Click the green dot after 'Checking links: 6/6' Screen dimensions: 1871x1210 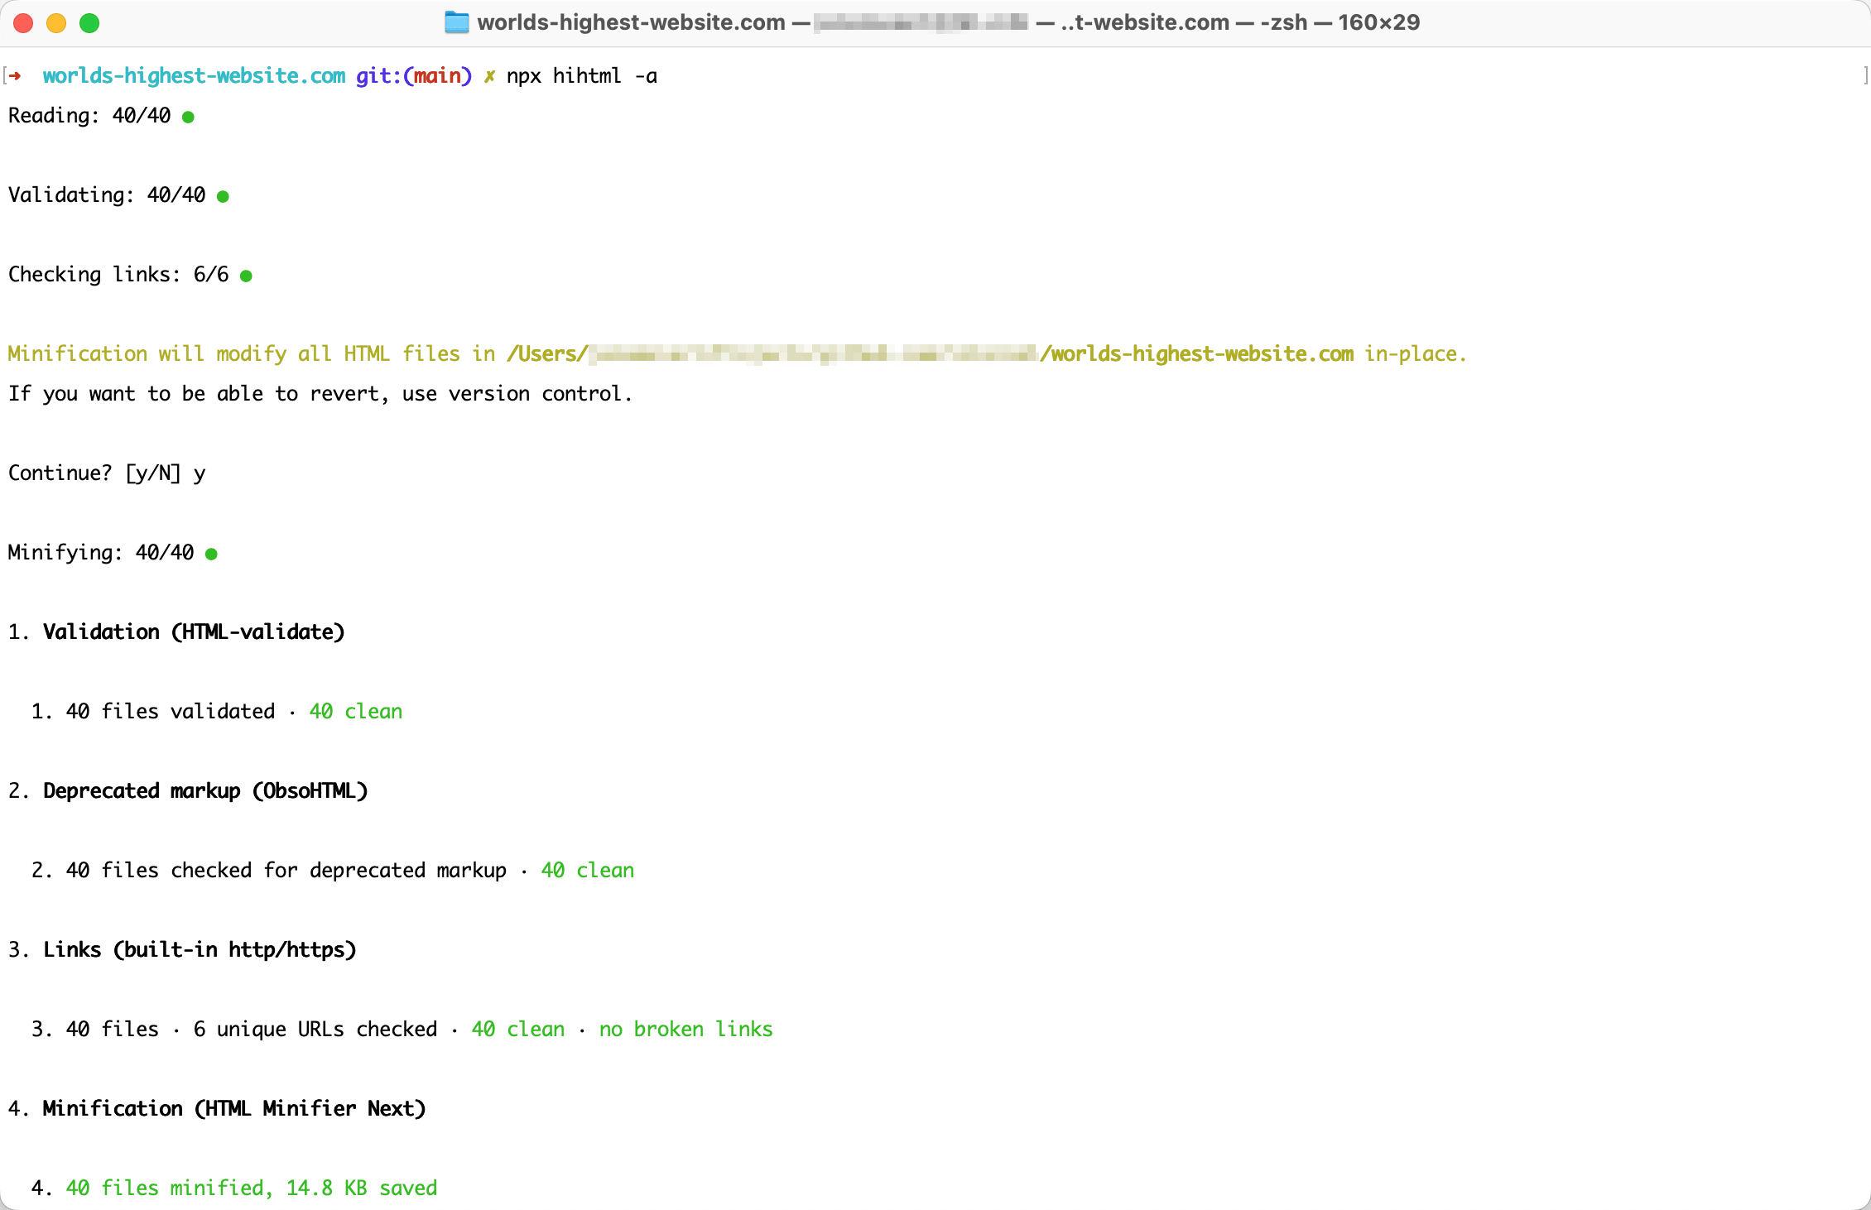(x=246, y=276)
